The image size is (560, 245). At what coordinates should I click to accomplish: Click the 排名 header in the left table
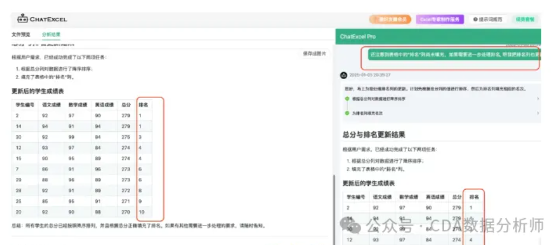144,105
